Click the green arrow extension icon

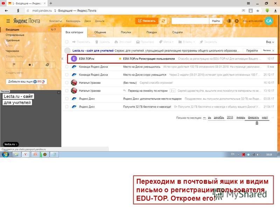point(267,10)
